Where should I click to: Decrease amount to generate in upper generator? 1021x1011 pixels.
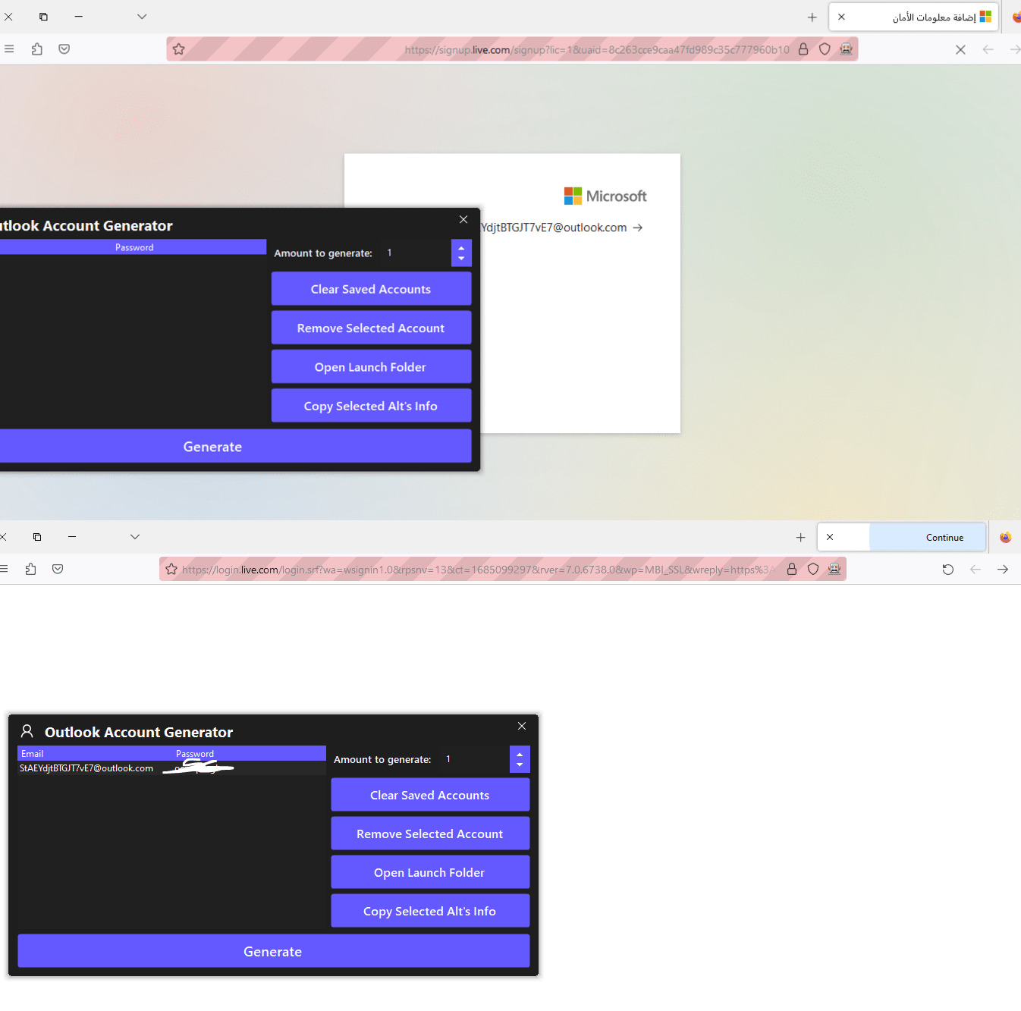(461, 259)
